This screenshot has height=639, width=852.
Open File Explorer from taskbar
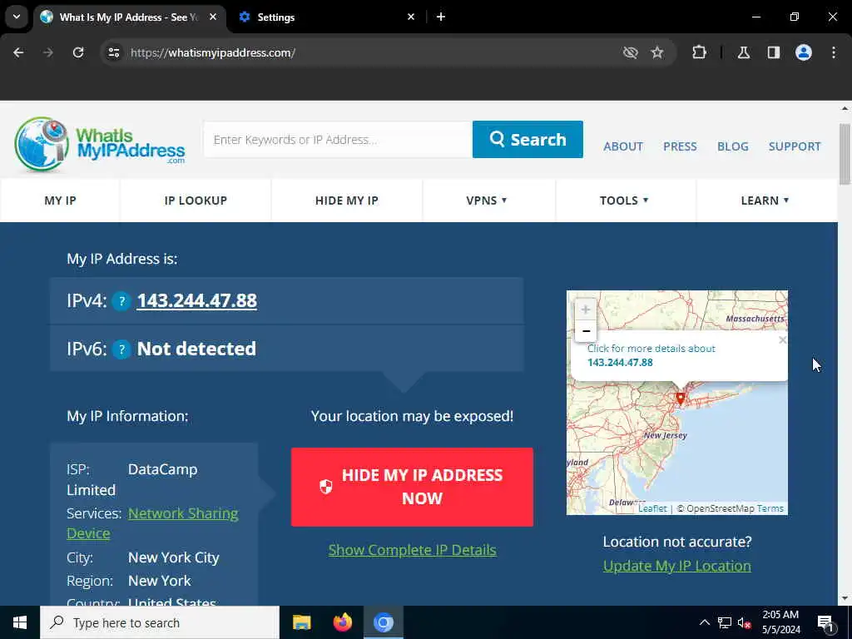pyautogui.click(x=301, y=622)
